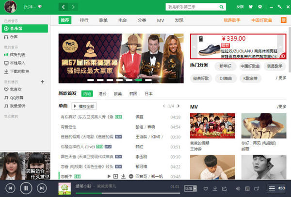The height and width of the screenshot is (197, 291).
Task: Select the 港台 new songs filter
Action: [102, 94]
